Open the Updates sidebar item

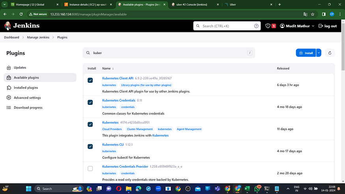click(x=40, y=67)
